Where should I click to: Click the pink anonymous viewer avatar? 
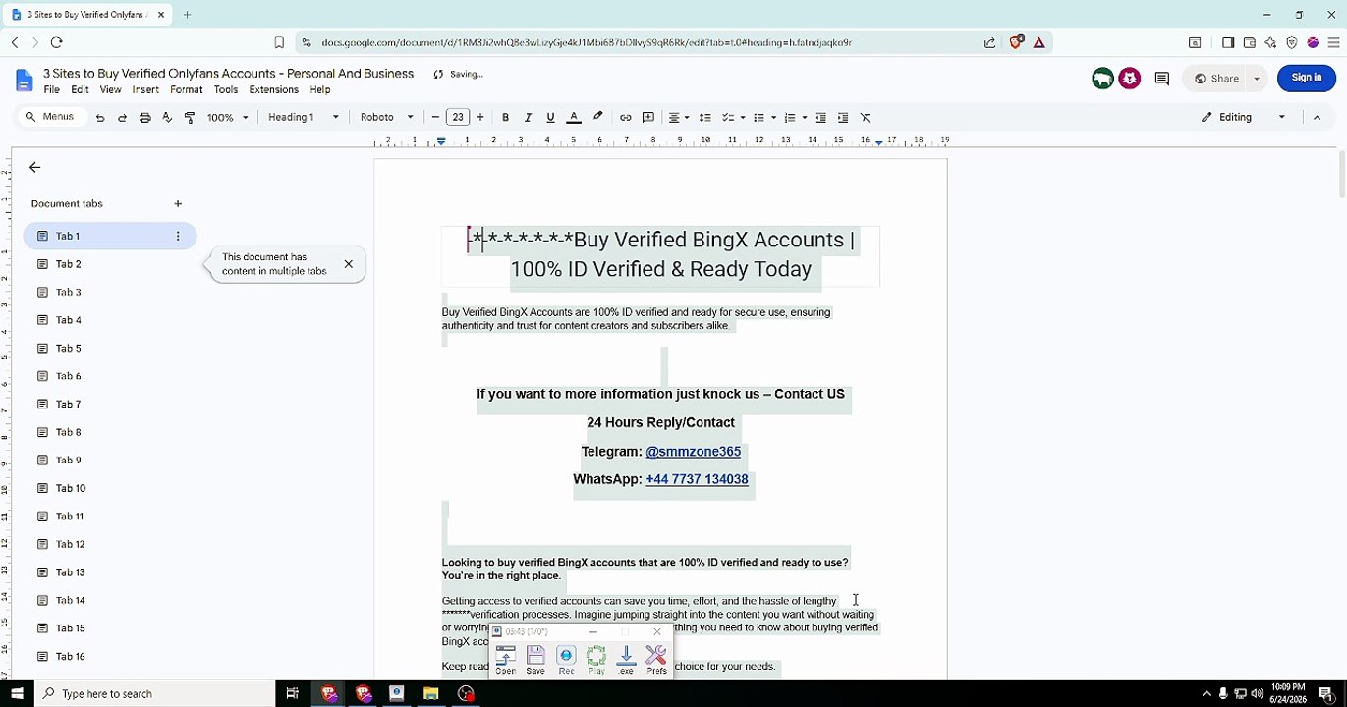(x=1129, y=79)
